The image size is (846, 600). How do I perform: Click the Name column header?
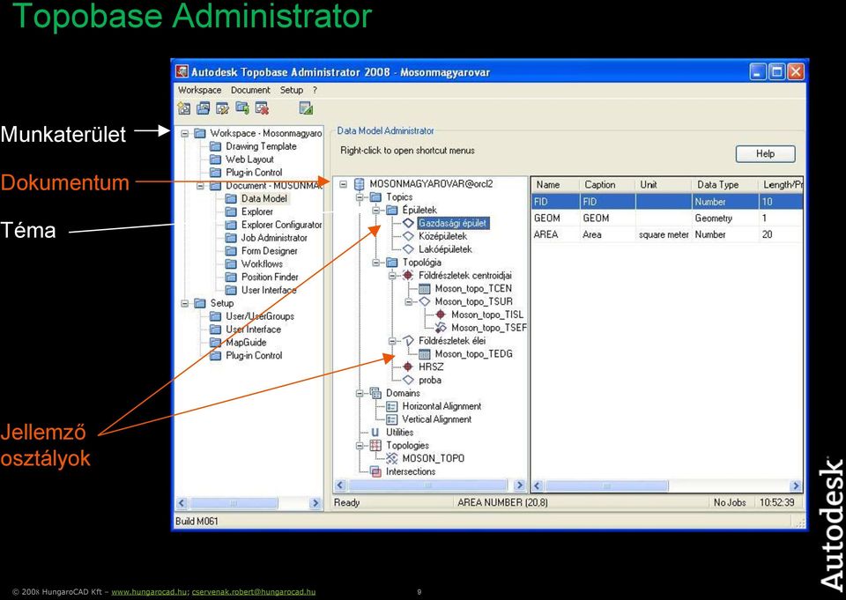(x=555, y=184)
